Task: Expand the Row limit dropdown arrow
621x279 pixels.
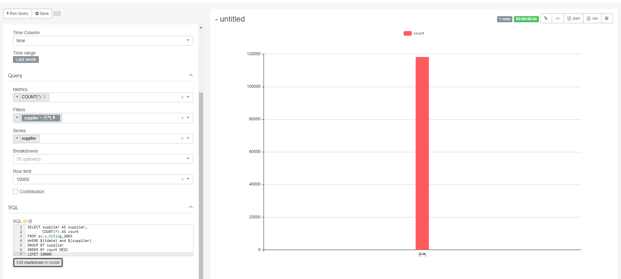Action: 188,179
